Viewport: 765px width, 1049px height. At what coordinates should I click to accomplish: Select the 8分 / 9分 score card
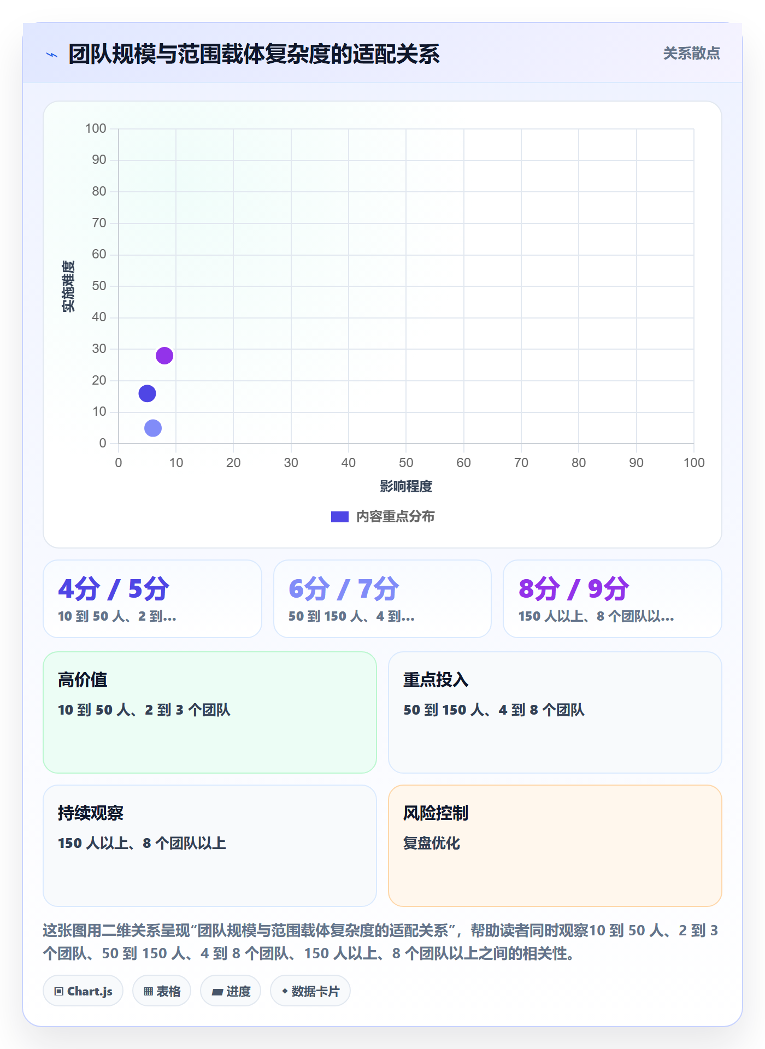pyautogui.click(x=613, y=599)
